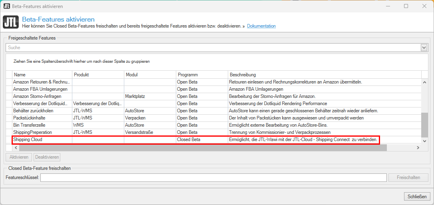Click the Featureschlüssel input field
This screenshot has height=205, width=434.
click(x=213, y=177)
